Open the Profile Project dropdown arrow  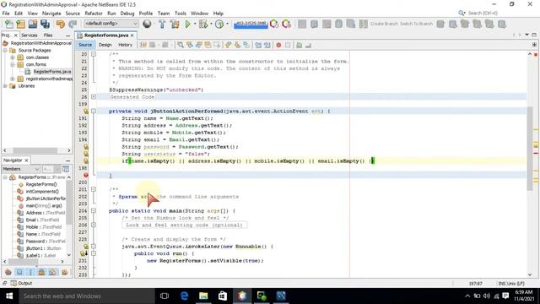pyautogui.click(x=227, y=24)
